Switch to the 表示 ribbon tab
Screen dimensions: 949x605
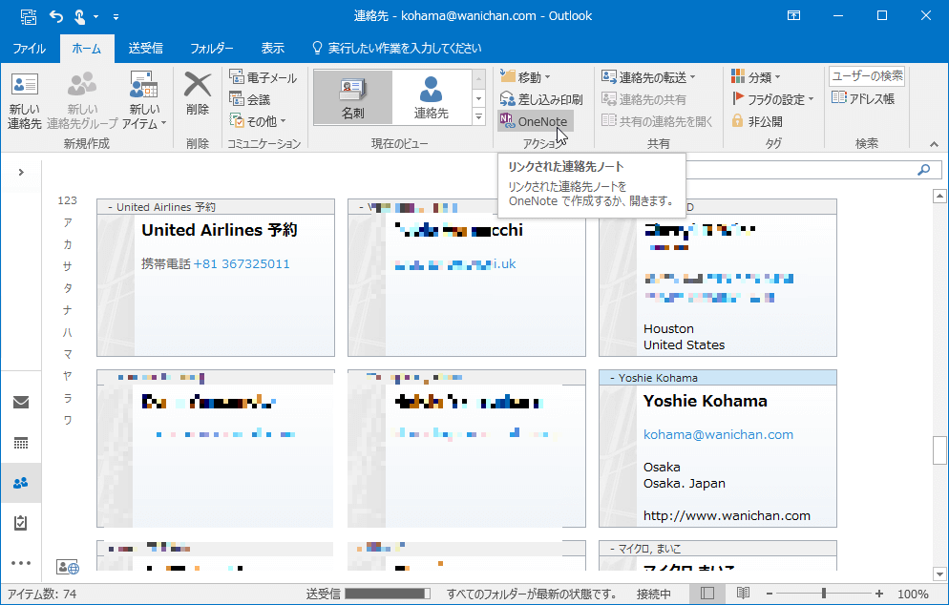(272, 46)
